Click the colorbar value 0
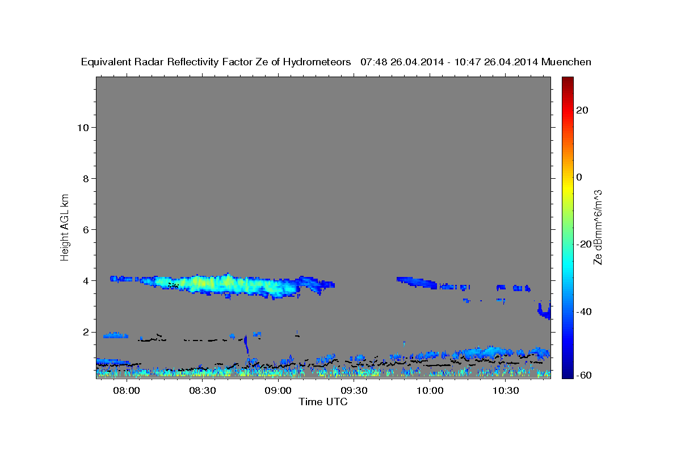681x454 pixels. tap(579, 177)
